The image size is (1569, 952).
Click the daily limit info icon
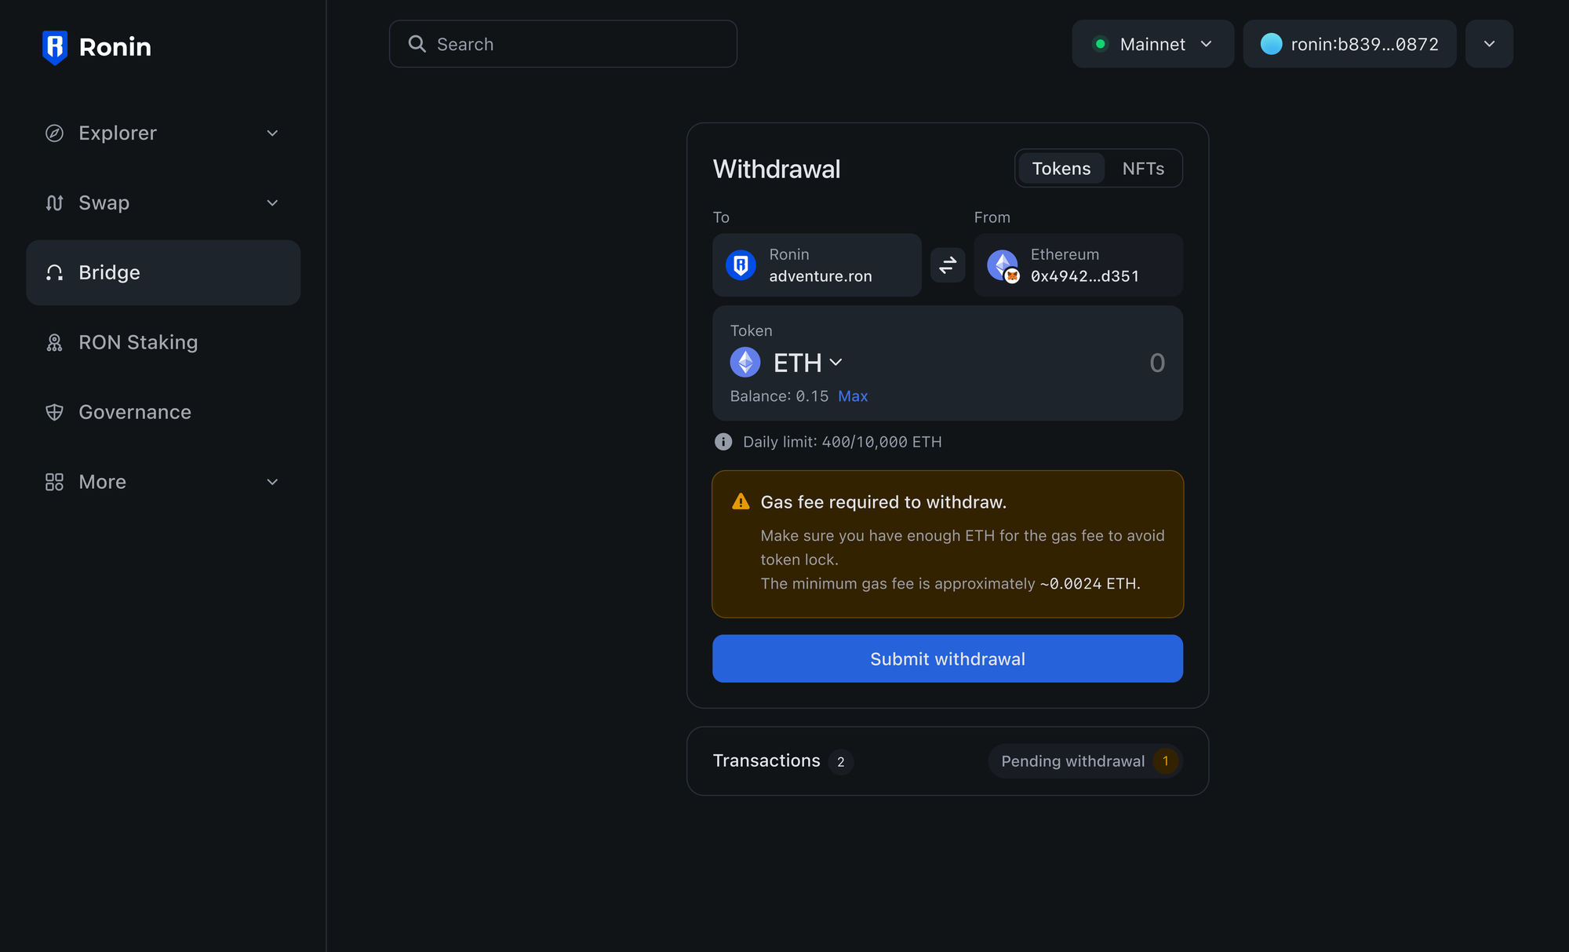click(723, 442)
